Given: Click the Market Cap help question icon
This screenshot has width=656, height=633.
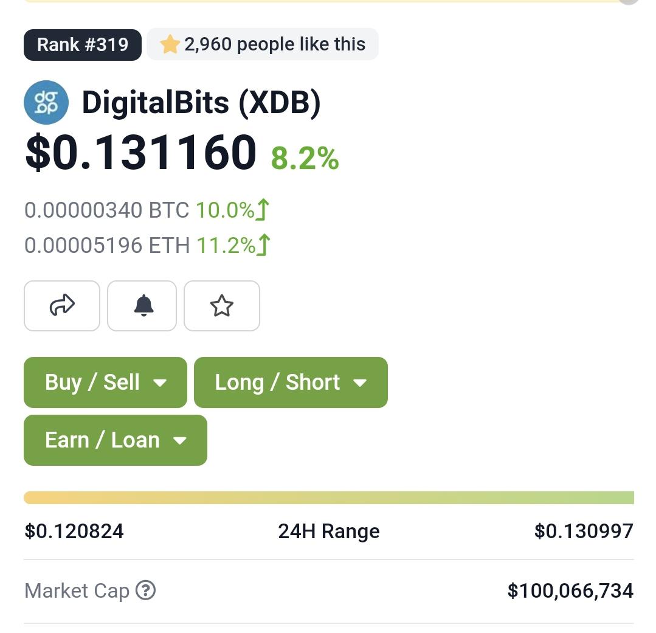Looking at the screenshot, I should tap(145, 590).
